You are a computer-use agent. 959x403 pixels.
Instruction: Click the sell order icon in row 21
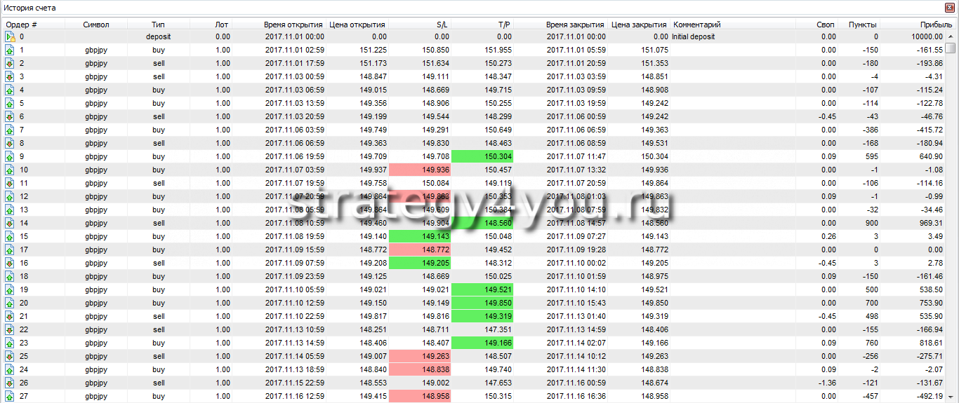tap(10, 317)
